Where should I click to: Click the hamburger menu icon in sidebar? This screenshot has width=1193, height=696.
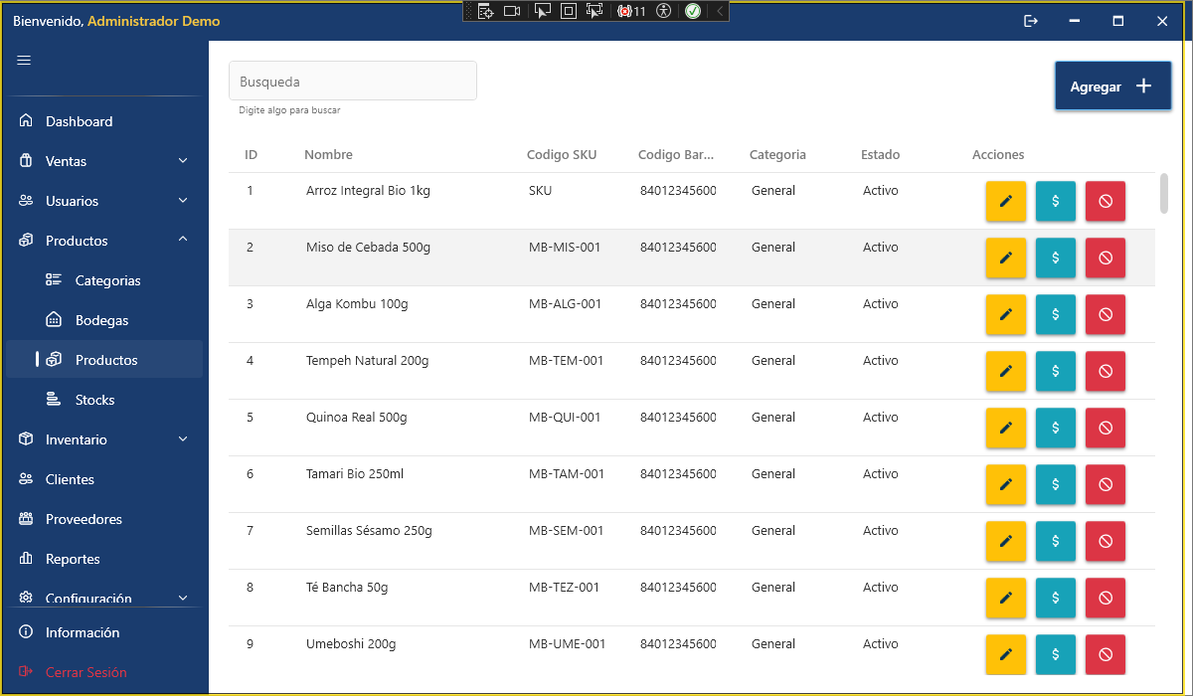[24, 61]
